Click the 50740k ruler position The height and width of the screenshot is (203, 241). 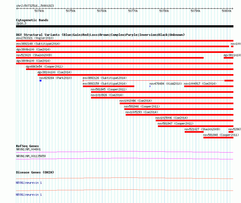coord(39,11)
